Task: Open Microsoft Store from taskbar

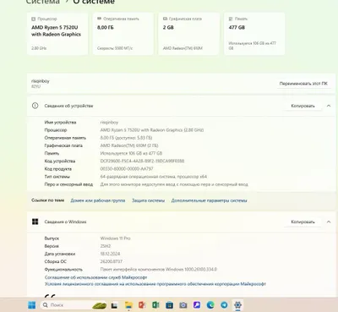Action: click(169, 305)
